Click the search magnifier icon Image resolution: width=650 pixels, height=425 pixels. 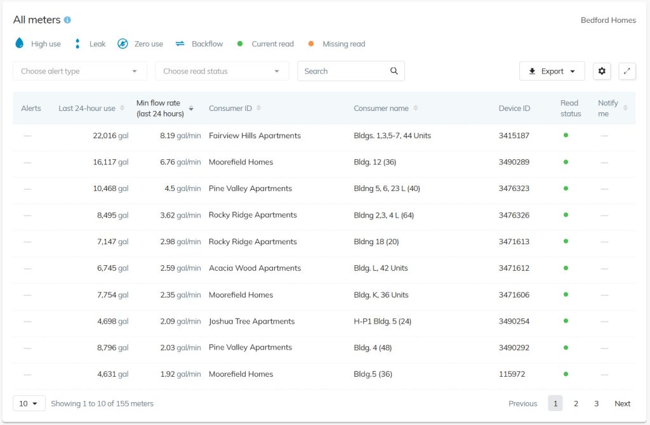(x=394, y=71)
